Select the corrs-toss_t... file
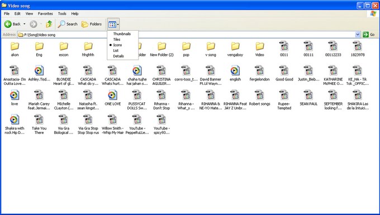Image resolution: width=380 pixels, height=215 pixels. tap(186, 74)
